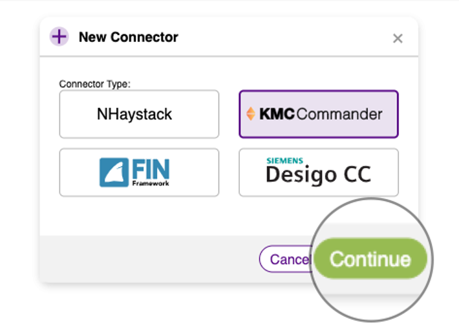The image size is (459, 330).
Task: Click the purple plus icon in header
Action: (x=59, y=37)
